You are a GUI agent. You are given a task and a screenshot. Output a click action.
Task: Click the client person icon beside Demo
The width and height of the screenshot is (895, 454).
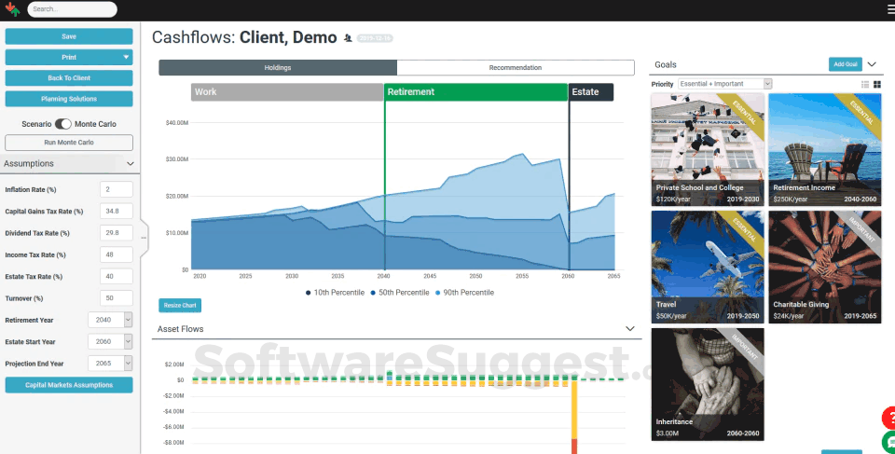(x=348, y=38)
